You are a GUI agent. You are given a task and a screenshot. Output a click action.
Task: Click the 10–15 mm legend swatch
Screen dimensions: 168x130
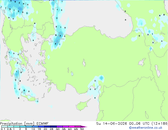coord(35,127)
